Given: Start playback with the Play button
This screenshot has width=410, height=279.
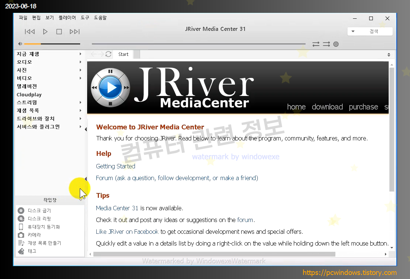Looking at the screenshot, I should coord(45,32).
